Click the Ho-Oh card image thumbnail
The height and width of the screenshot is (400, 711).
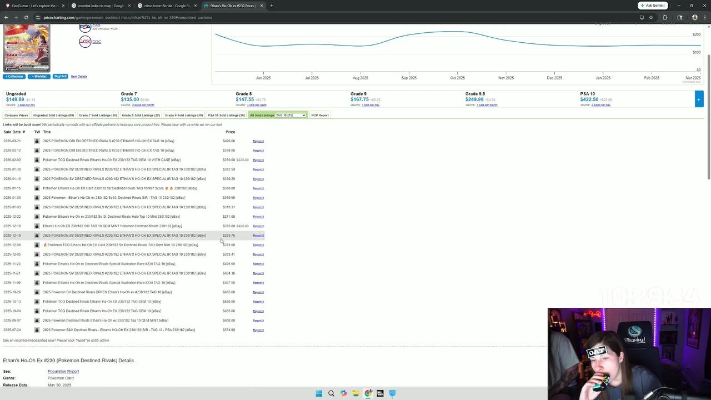[x=27, y=48]
